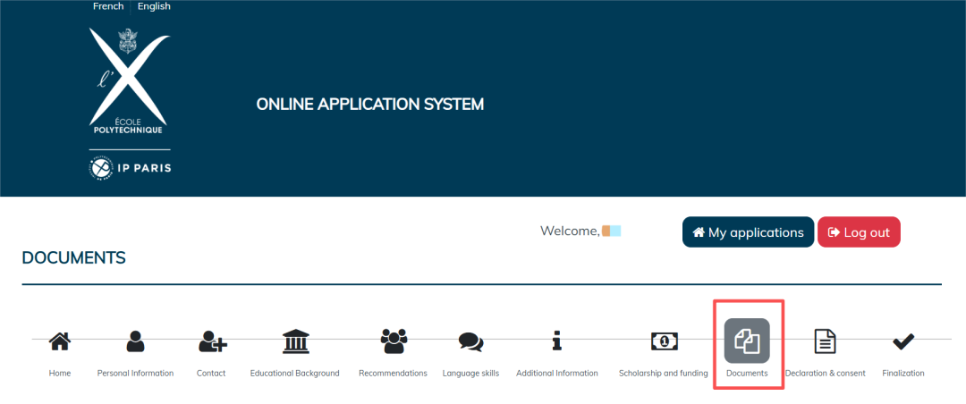Open My applications button
Screen dimensions: 966x404
coord(748,232)
